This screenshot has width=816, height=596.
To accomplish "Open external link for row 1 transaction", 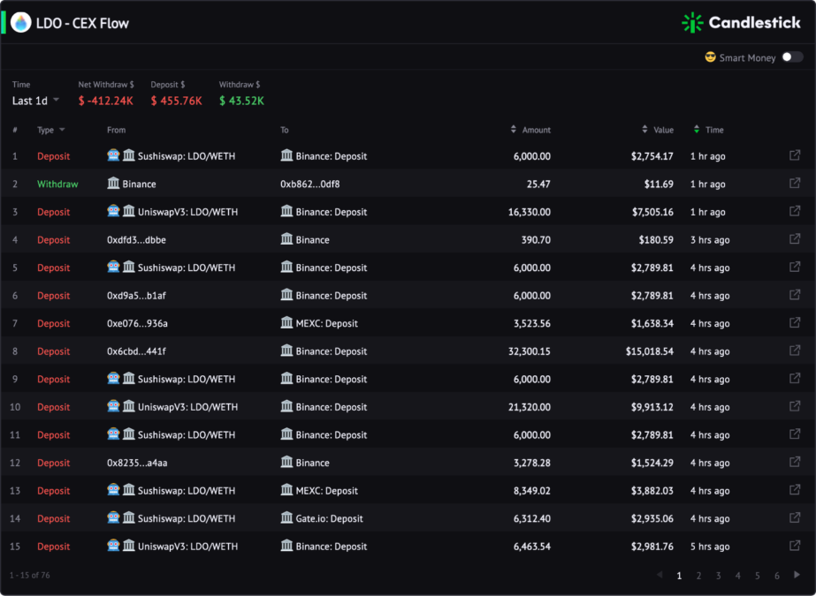I will (x=794, y=155).
